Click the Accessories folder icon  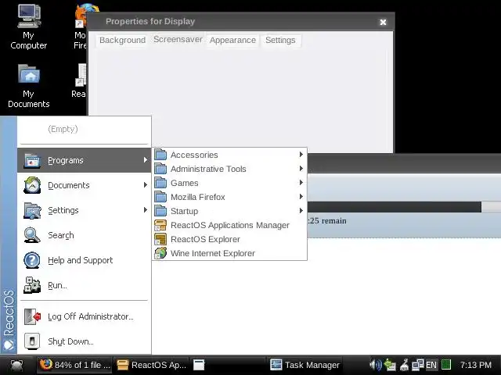pyautogui.click(x=160, y=155)
